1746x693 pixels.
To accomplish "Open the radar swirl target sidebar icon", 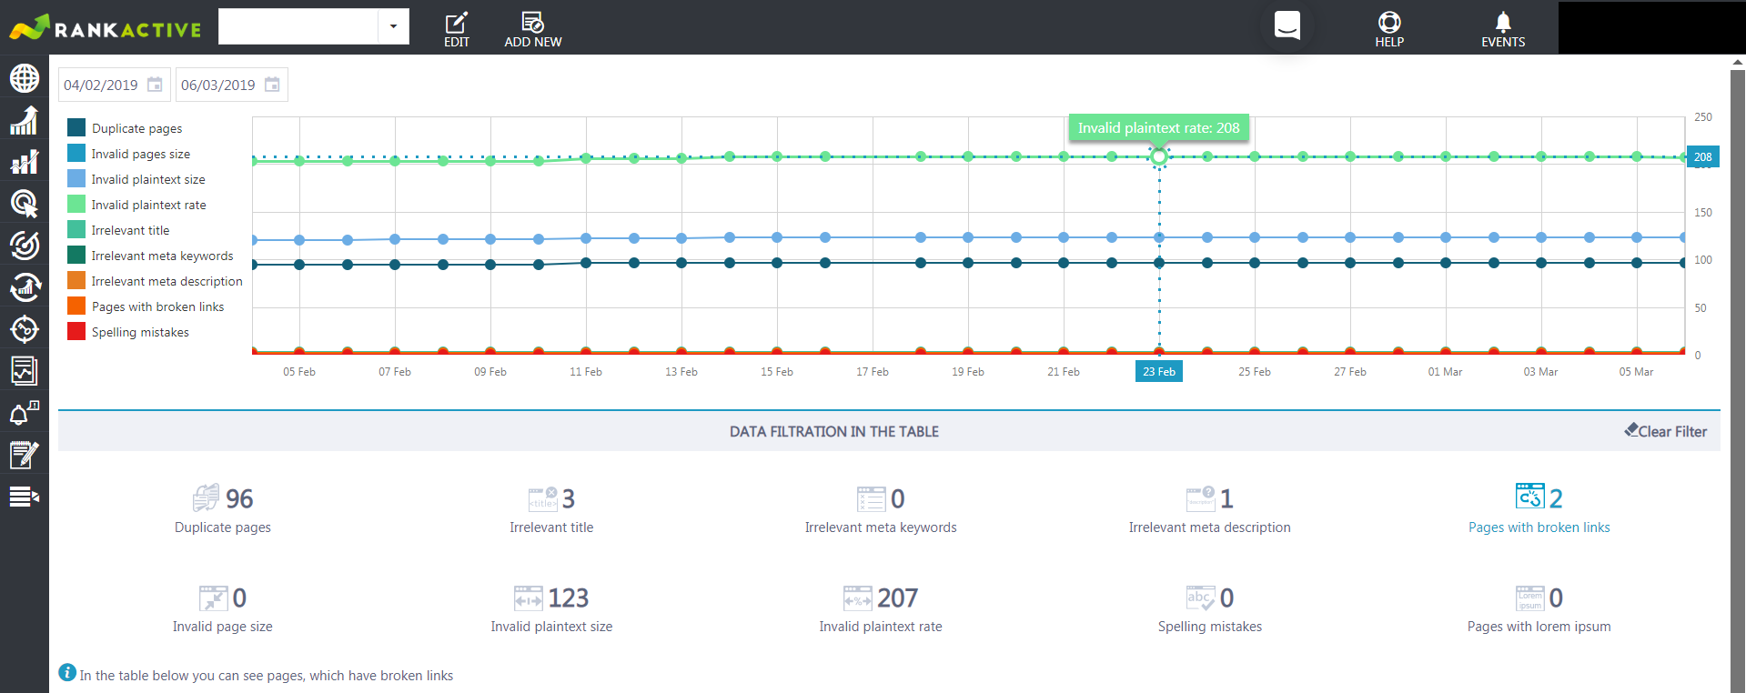I will [25, 246].
